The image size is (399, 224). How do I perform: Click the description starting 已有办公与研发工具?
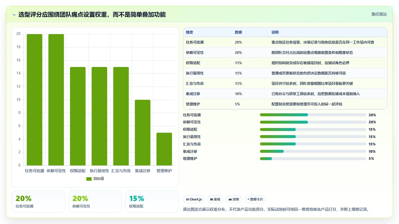pos(316,94)
